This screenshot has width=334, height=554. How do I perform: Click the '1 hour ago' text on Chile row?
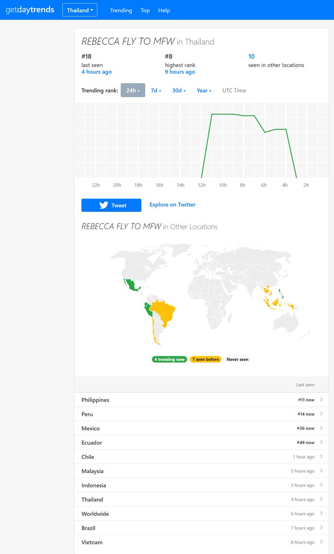(x=304, y=457)
